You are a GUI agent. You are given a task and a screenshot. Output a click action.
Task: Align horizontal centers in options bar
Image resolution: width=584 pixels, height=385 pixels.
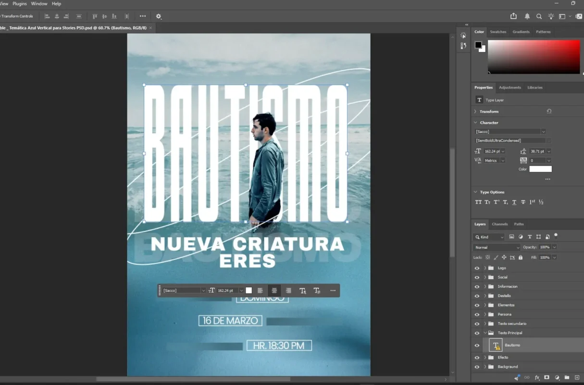point(57,16)
